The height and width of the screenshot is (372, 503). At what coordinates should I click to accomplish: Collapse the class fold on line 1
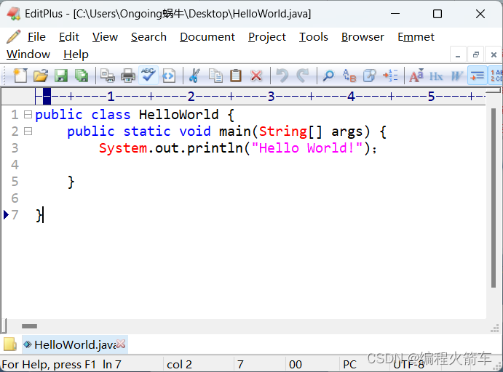click(28, 114)
